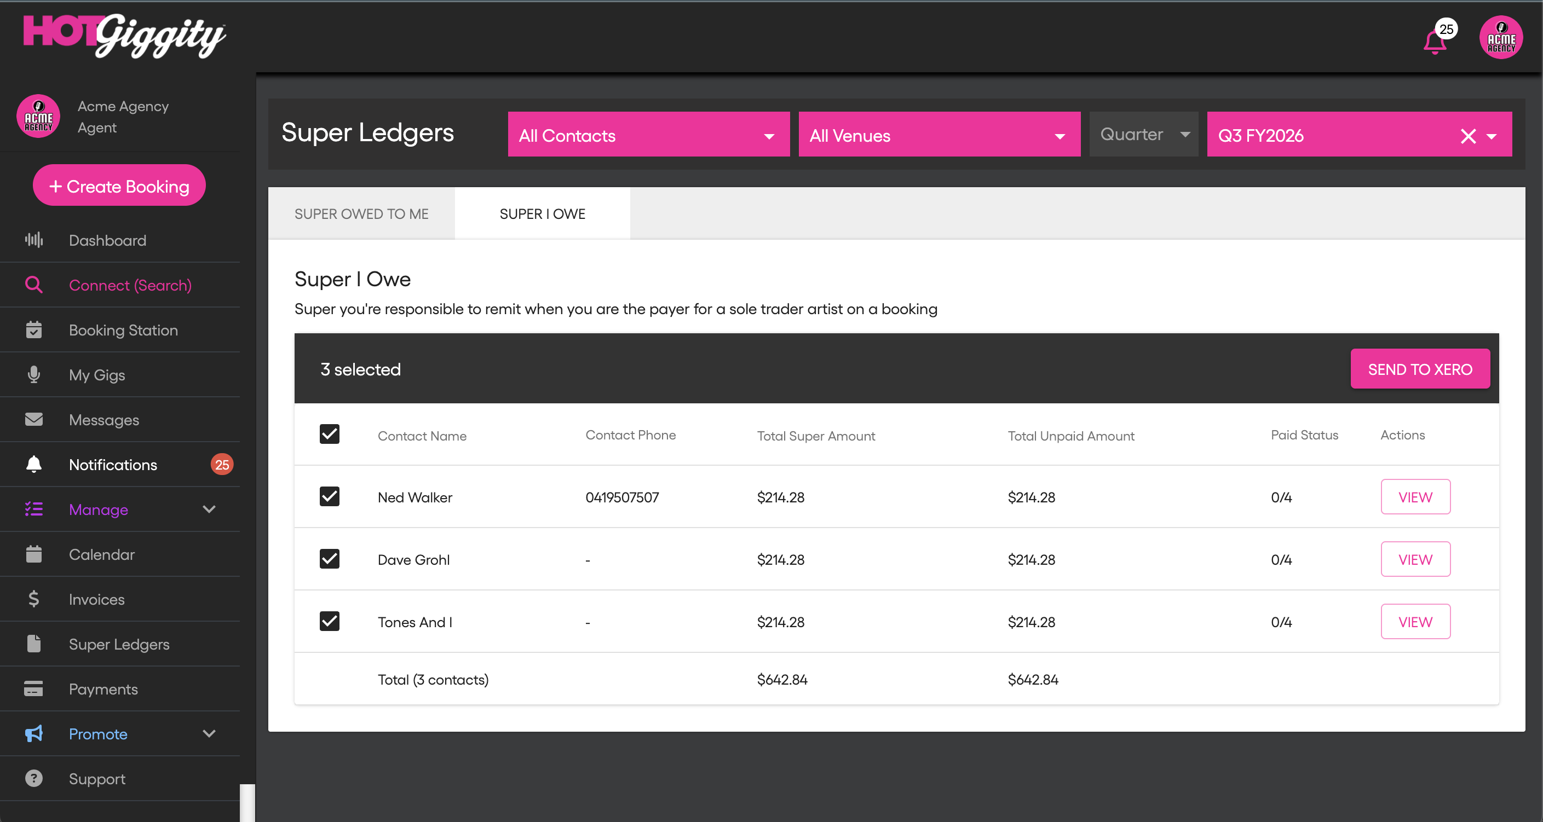Click the Support question mark icon
This screenshot has width=1543, height=822.
[33, 778]
